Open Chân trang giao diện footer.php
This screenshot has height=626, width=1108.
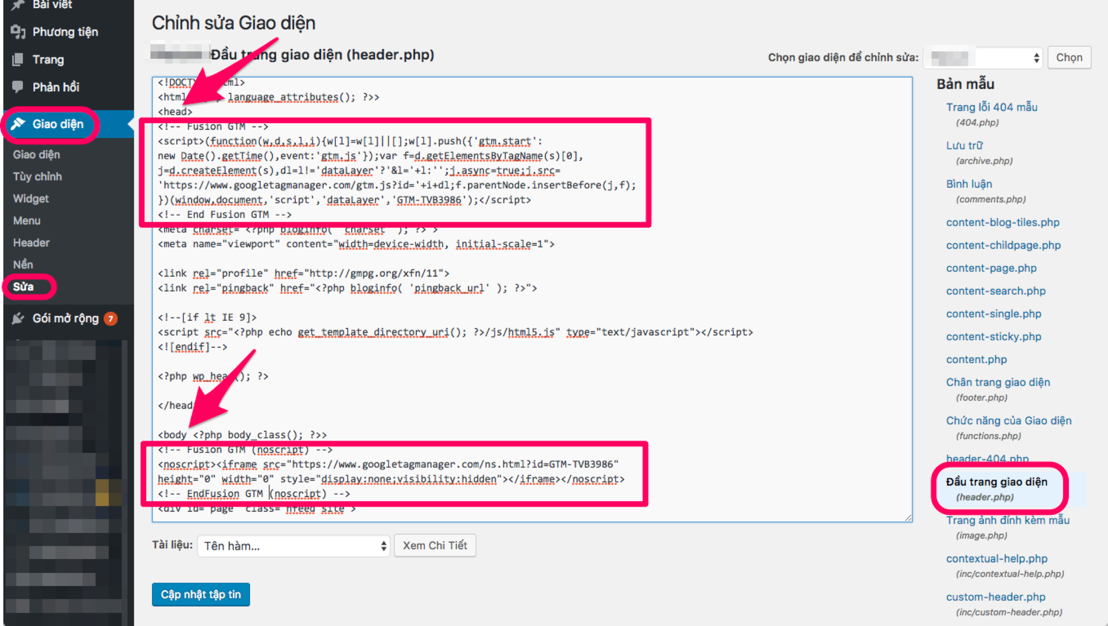[x=998, y=382]
